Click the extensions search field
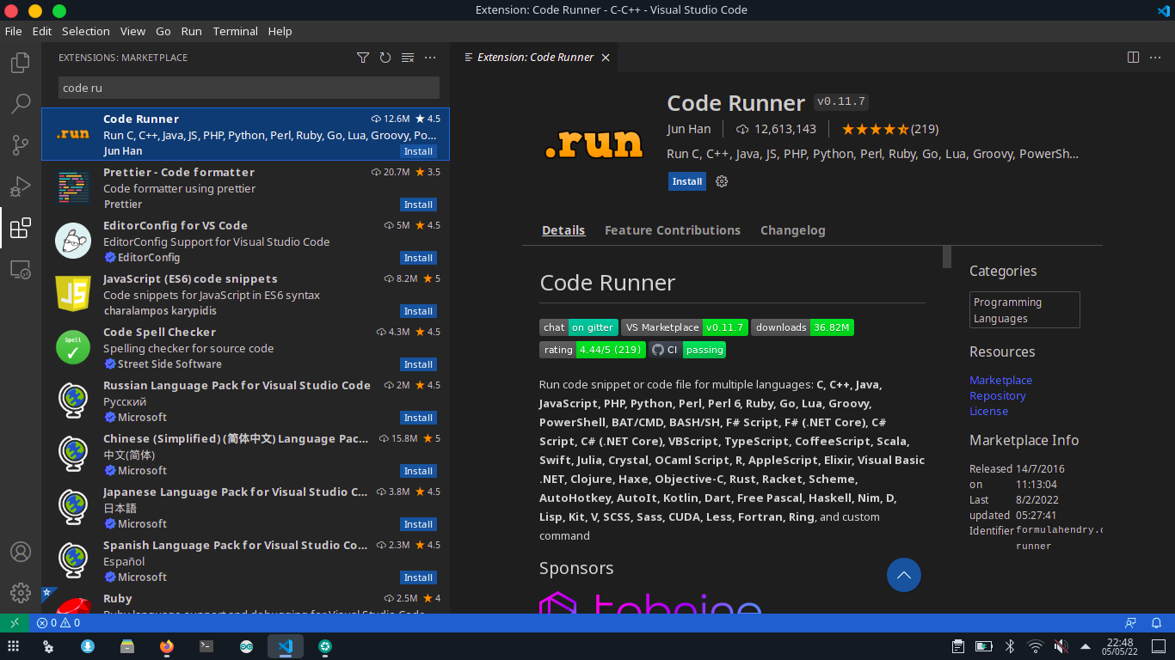 [x=249, y=88]
